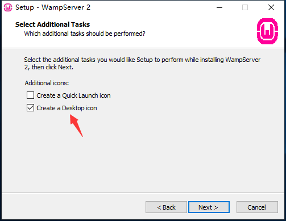Image resolution: width=286 pixels, height=221 pixels.
Task: Click the blank footer area left of Back
Action: 74,207
